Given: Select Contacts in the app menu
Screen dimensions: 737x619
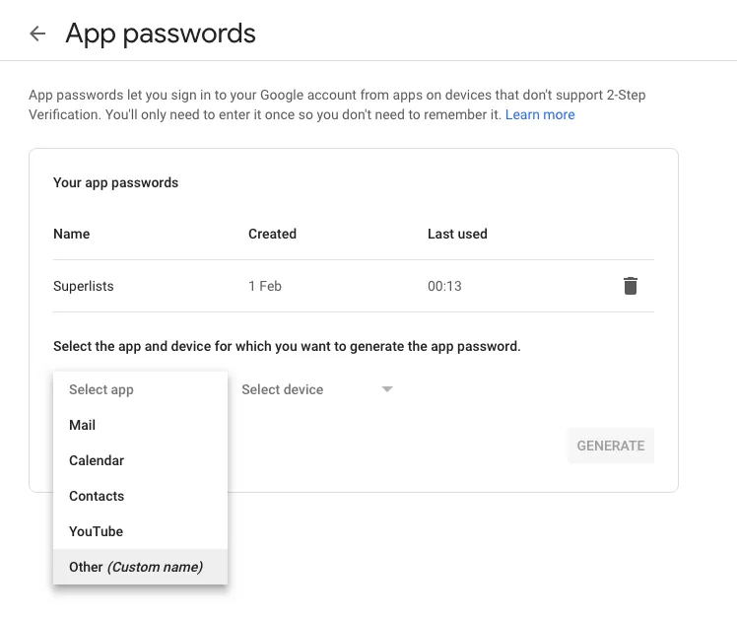Looking at the screenshot, I should 97,496.
